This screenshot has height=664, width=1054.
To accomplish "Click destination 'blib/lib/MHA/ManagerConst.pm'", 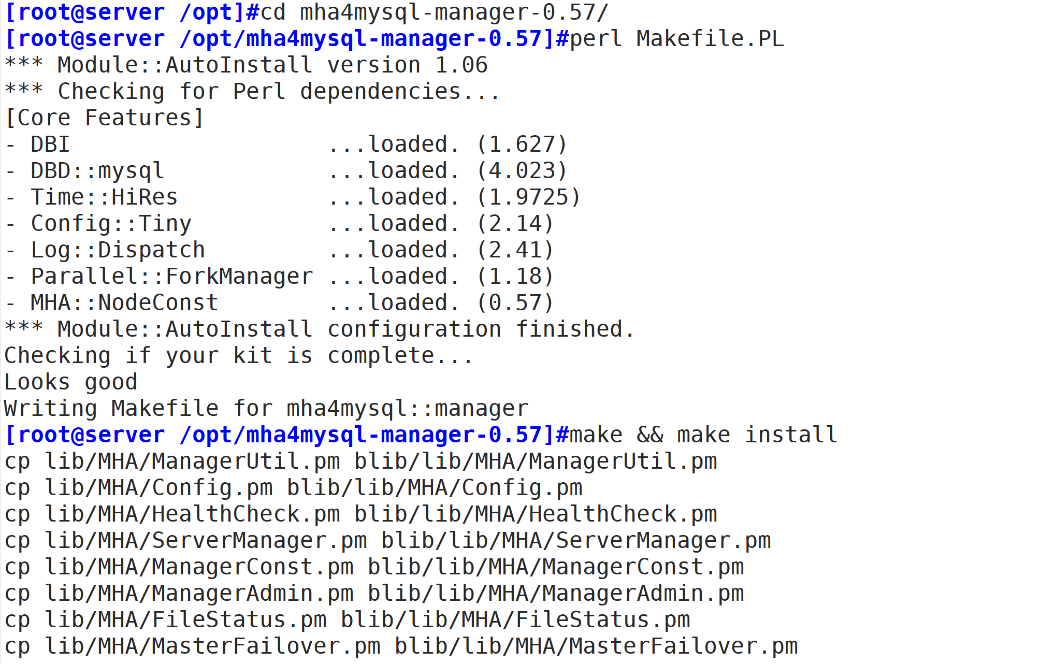I will (x=556, y=567).
